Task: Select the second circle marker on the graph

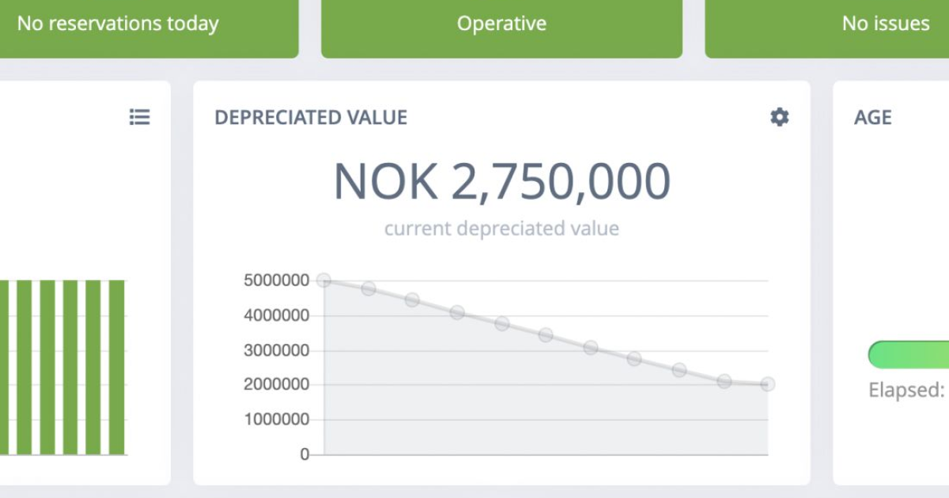Action: (x=368, y=289)
